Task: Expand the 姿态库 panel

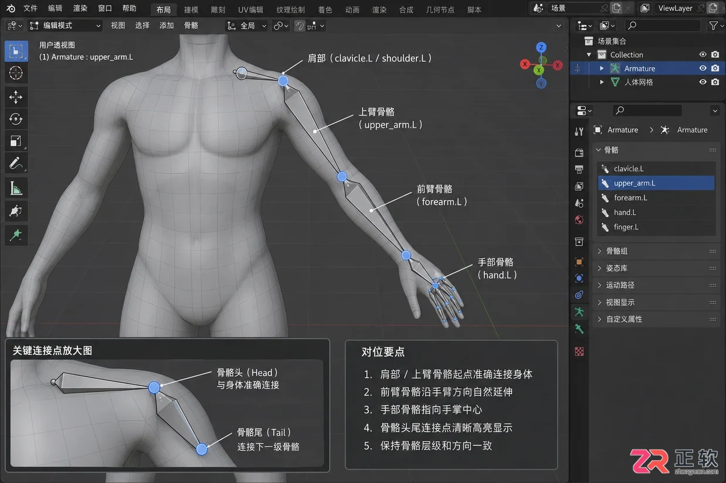Action: (x=656, y=268)
